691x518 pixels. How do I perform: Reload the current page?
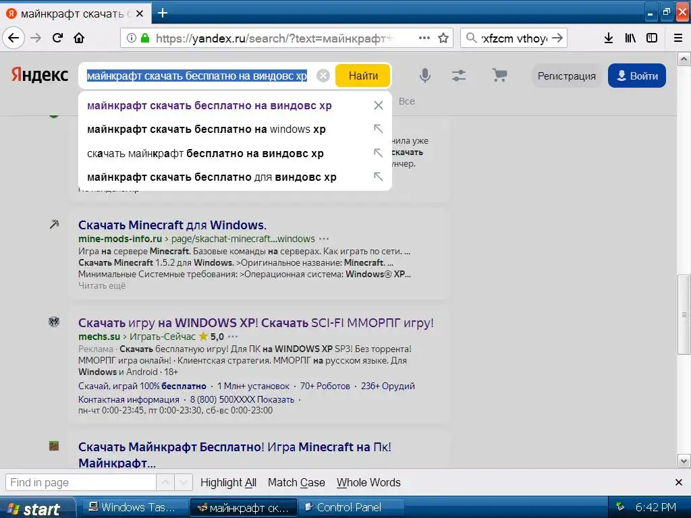(58, 38)
